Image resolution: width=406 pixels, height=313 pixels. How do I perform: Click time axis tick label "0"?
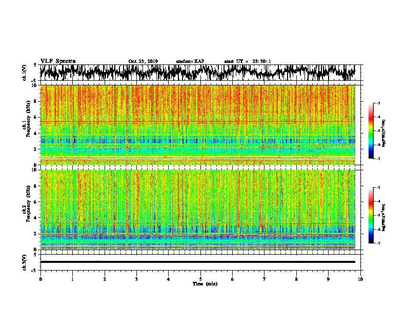click(x=40, y=279)
